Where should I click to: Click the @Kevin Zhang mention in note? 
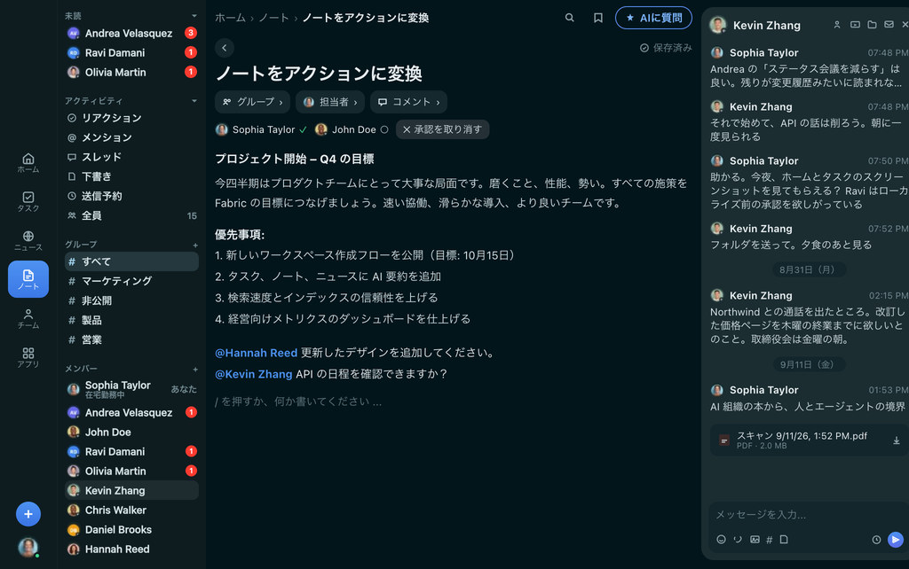(x=253, y=374)
